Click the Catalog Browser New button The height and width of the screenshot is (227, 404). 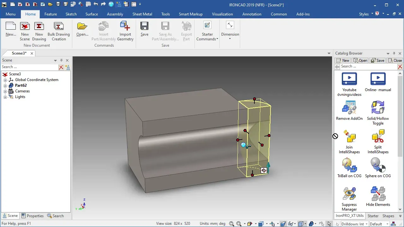pyautogui.click(x=343, y=61)
